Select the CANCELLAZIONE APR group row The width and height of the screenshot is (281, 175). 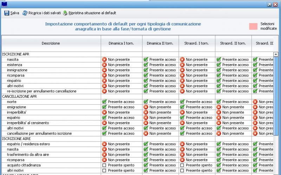click(20, 96)
